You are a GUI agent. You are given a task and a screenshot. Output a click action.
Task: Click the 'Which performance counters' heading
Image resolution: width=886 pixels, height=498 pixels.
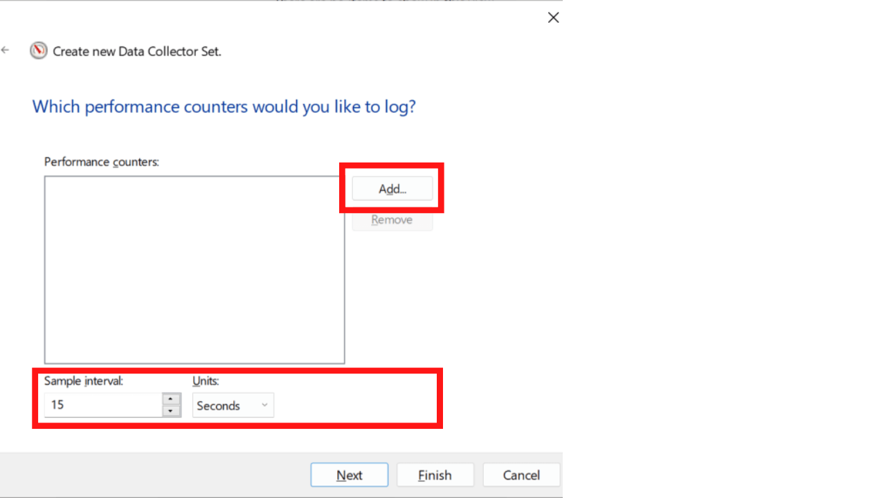coord(224,107)
